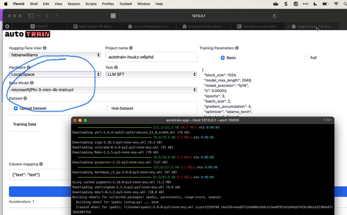The height and width of the screenshot is (215, 347).
Task: Click info icon next to Task
Action: (x=116, y=67)
